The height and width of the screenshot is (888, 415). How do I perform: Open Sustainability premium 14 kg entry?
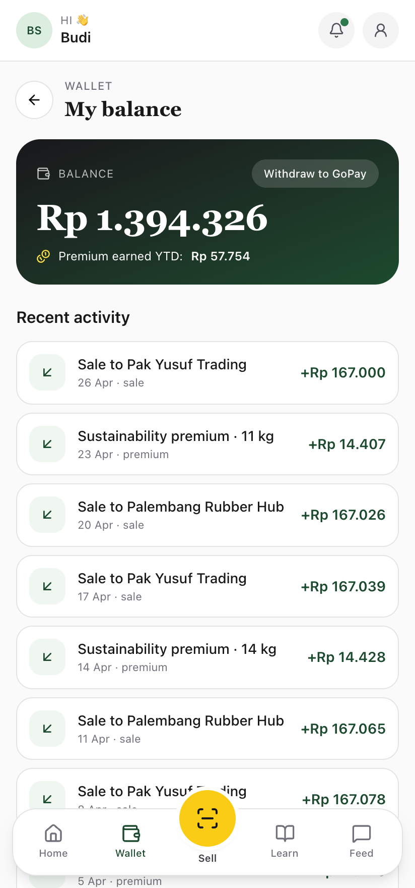click(x=208, y=657)
